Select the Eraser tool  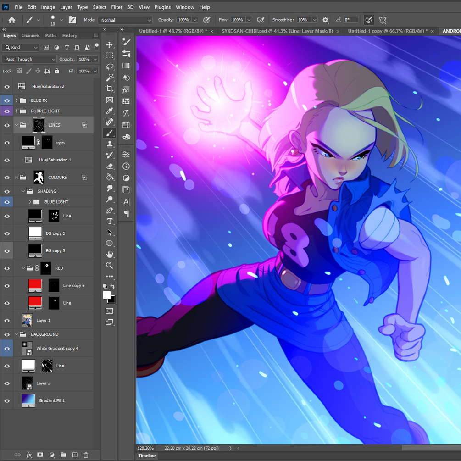pos(109,167)
